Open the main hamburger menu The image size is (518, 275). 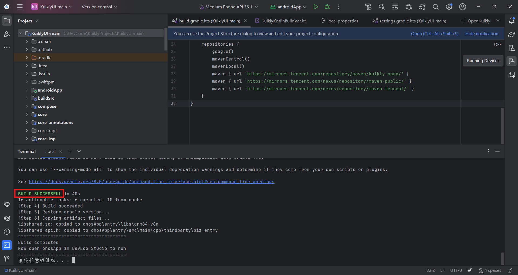[20, 7]
